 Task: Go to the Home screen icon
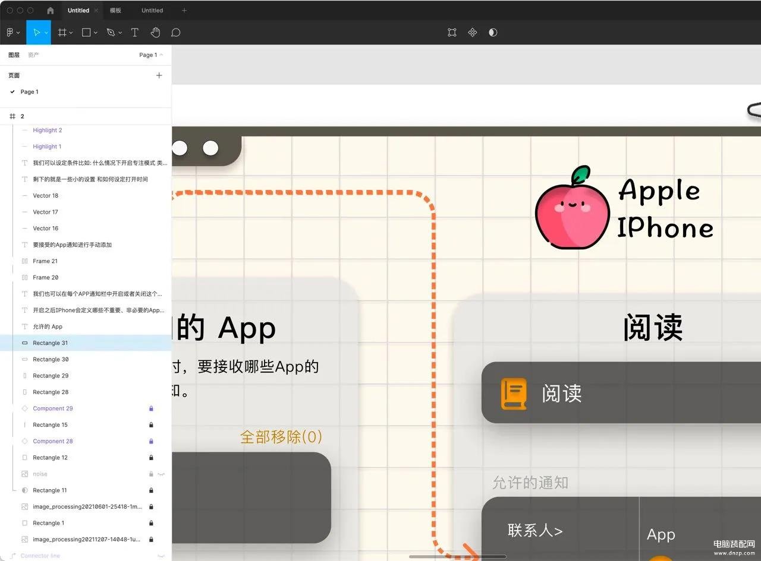[x=50, y=11]
